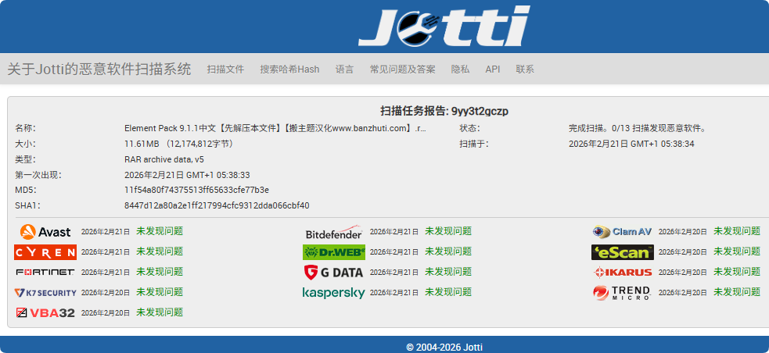The image size is (769, 353).
Task: Click IKARUS date 2026年2月20日
Action: (x=683, y=273)
